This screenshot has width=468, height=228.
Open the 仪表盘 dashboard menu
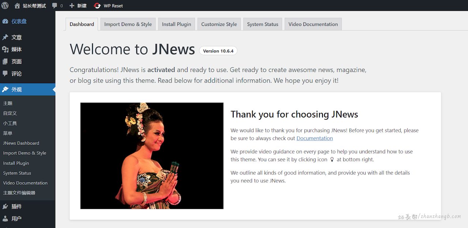(x=19, y=22)
